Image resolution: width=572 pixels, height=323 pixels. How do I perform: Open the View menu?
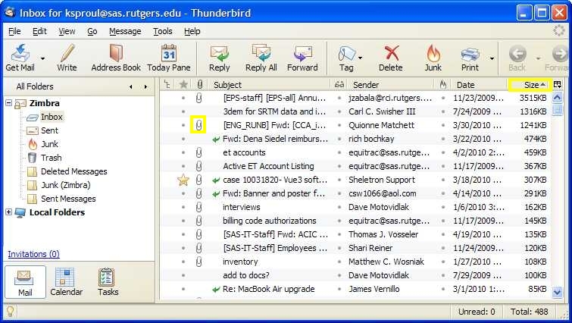point(67,31)
